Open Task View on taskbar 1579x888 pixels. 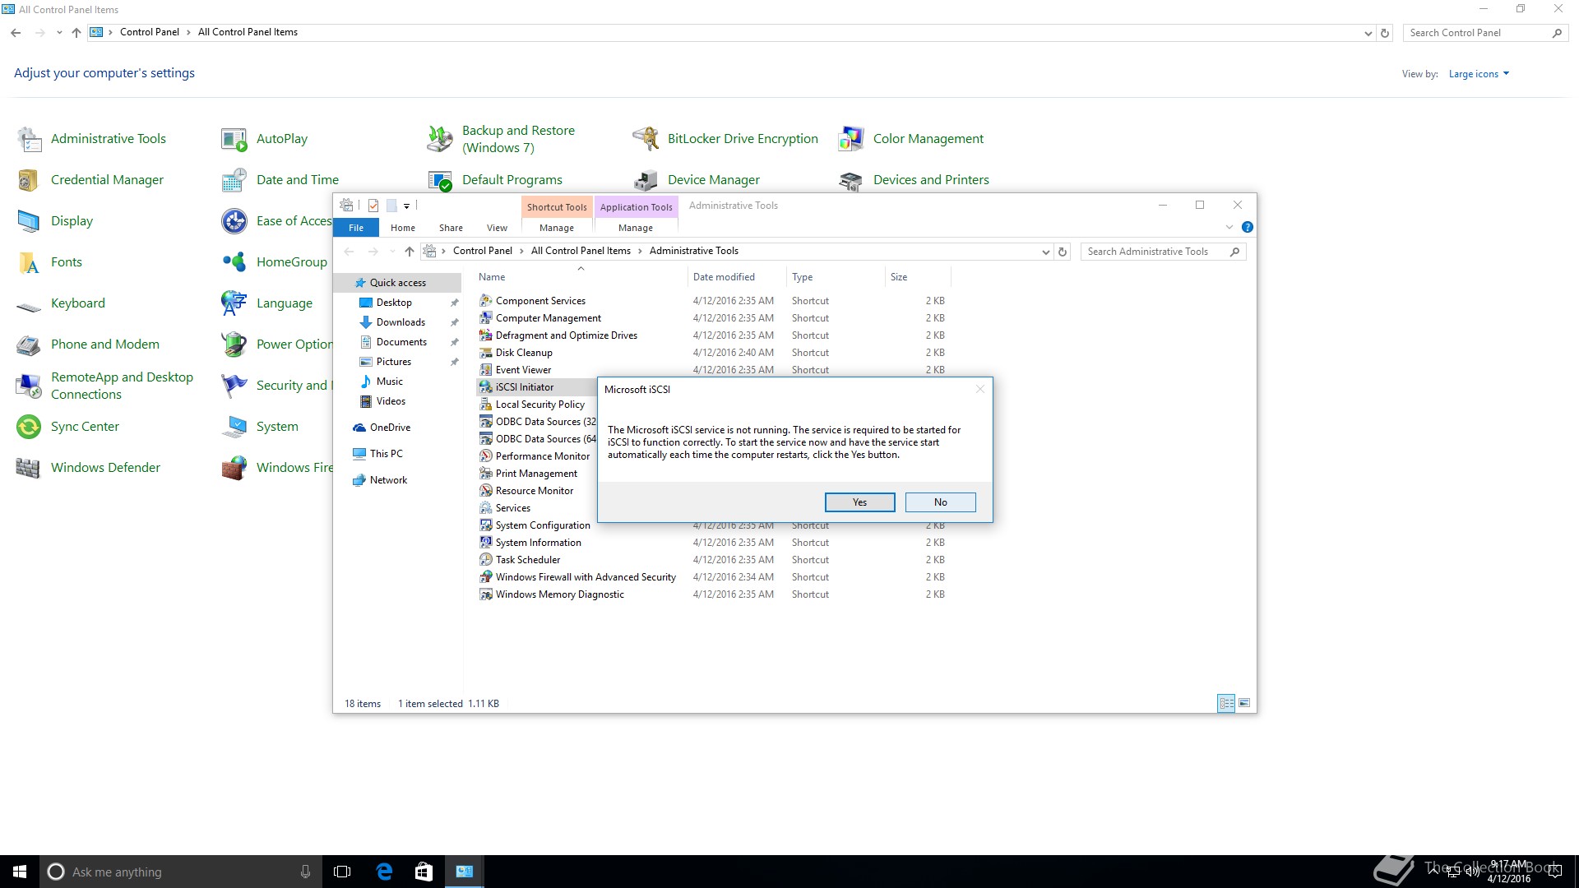pos(343,872)
